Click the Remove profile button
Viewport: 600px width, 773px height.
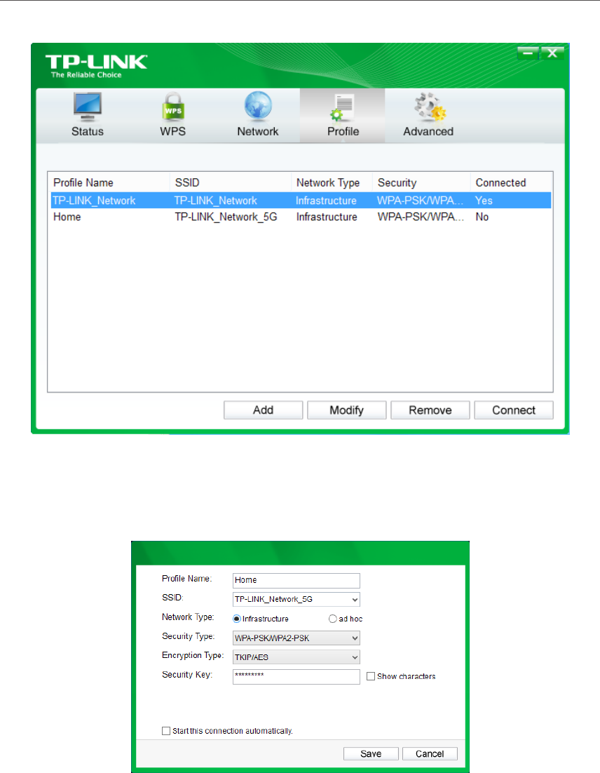(x=430, y=410)
